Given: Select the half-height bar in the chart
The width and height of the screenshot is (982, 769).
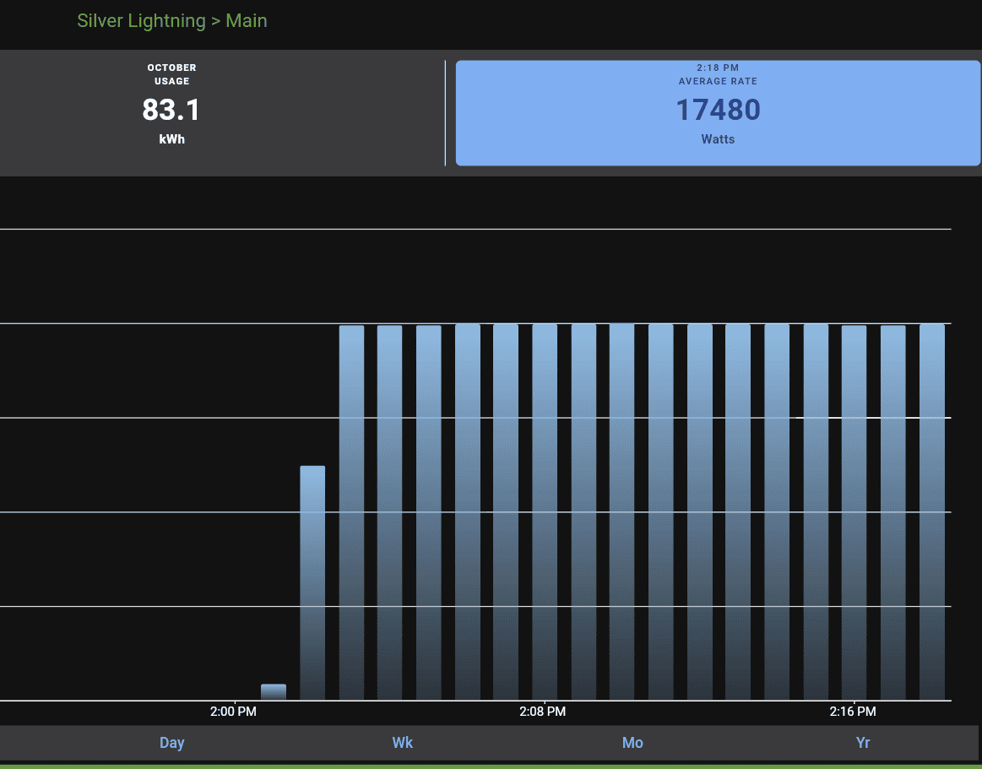Looking at the screenshot, I should [x=312, y=582].
